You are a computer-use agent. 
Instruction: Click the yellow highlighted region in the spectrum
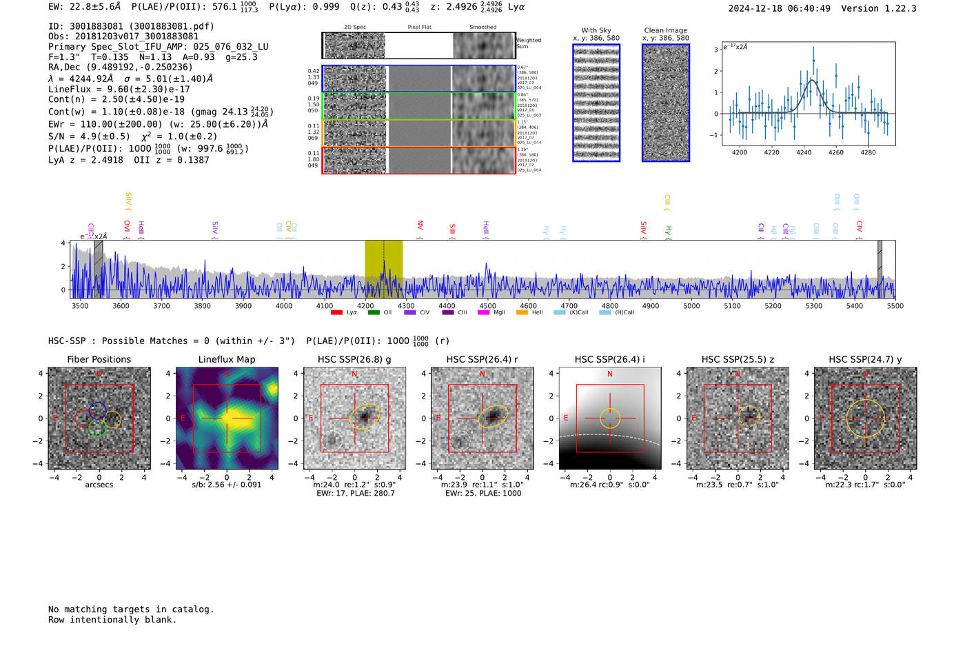tap(384, 269)
